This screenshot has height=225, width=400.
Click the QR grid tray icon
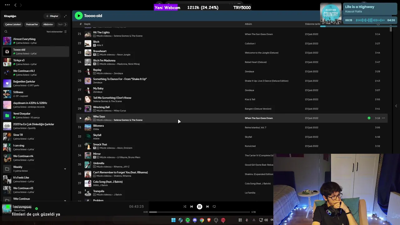point(240,220)
